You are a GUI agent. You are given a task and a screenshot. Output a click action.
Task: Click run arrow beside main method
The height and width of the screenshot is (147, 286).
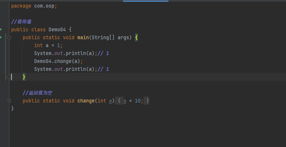(x=1, y=37)
